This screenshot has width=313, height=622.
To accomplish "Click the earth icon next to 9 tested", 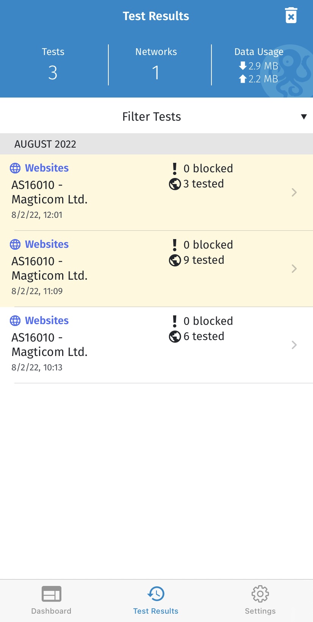I will click(175, 260).
